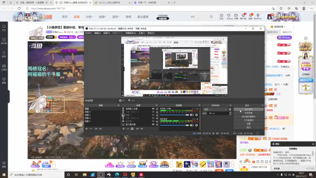Increase transition duration with stepper up arrow
This screenshot has width=316, height=178.
(230, 113)
